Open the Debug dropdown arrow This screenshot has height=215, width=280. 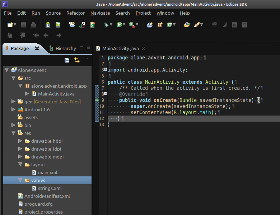(x=111, y=25)
